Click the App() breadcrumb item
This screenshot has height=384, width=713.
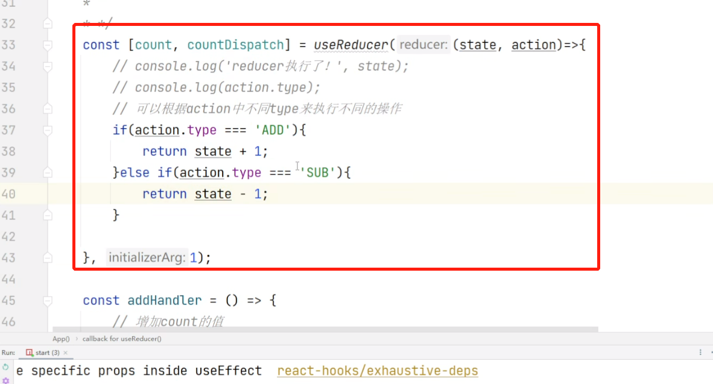(x=60, y=339)
